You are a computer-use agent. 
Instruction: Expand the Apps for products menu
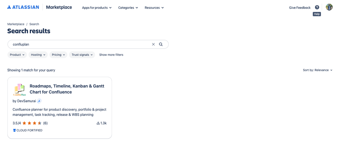pyautogui.click(x=97, y=8)
